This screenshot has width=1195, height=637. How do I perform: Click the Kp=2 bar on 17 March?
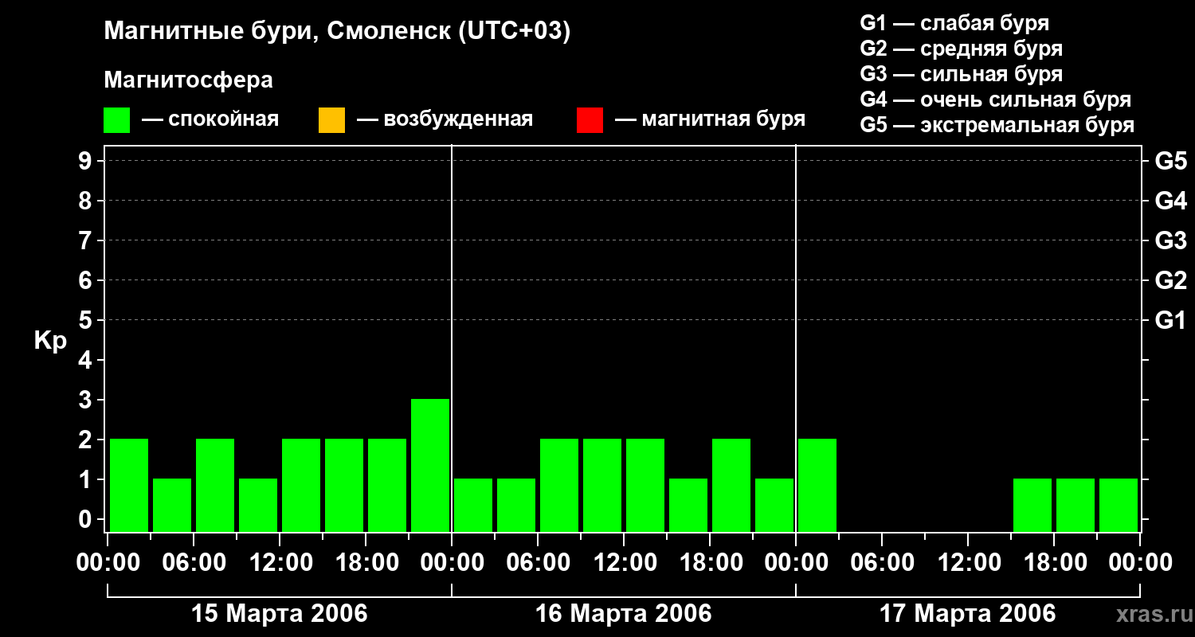817,485
